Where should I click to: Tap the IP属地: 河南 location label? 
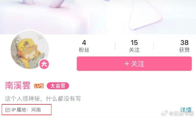click(26, 110)
